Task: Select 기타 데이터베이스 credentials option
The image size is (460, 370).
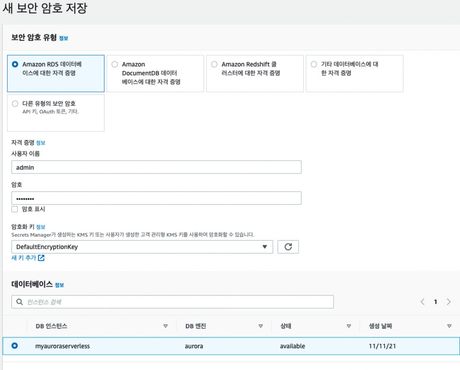Action: tap(314, 64)
